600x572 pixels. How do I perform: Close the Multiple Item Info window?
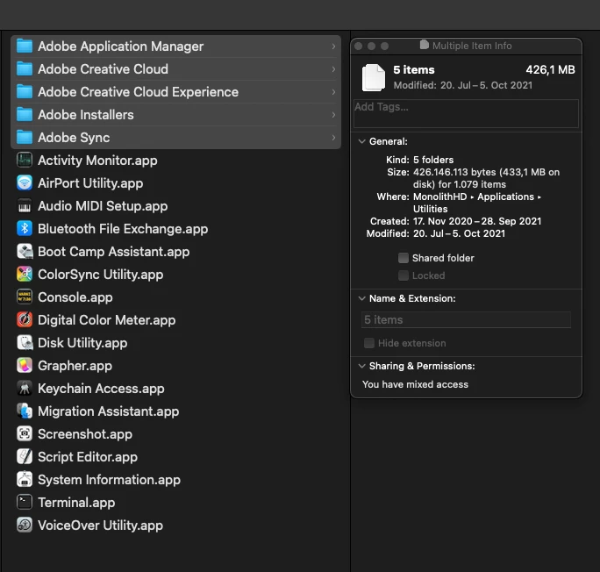(x=359, y=46)
